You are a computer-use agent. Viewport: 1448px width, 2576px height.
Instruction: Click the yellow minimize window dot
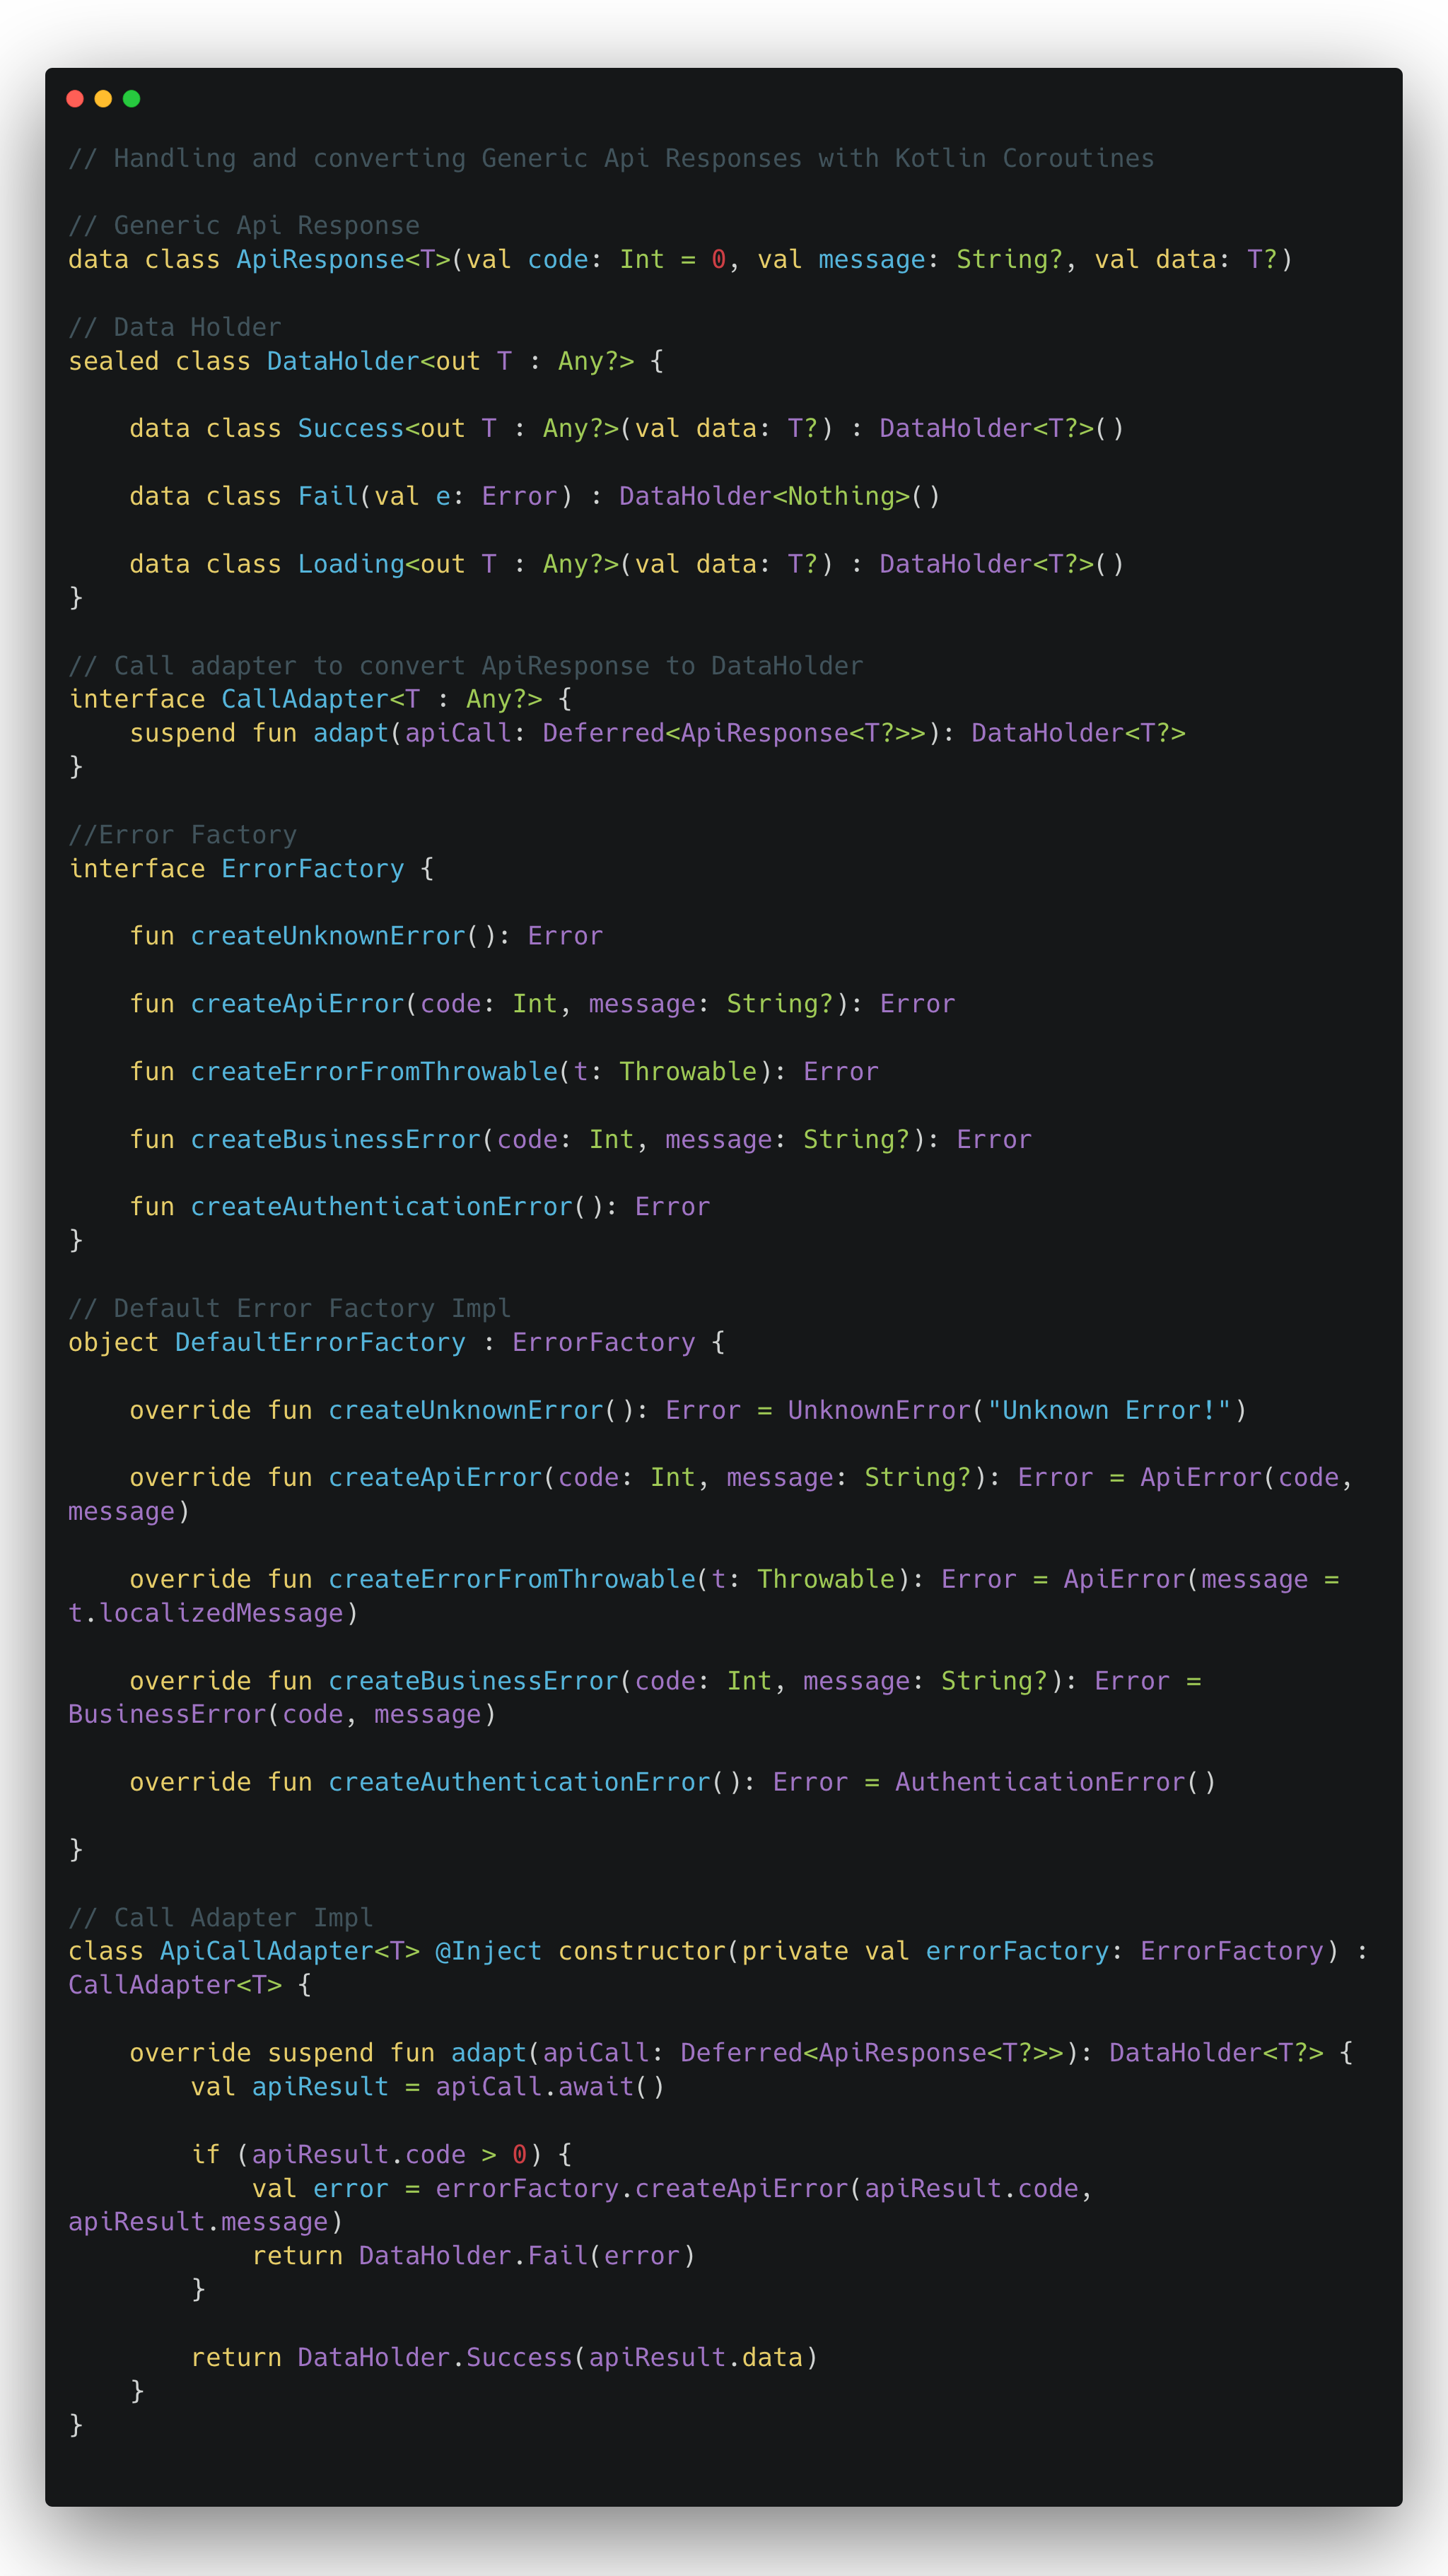(103, 99)
